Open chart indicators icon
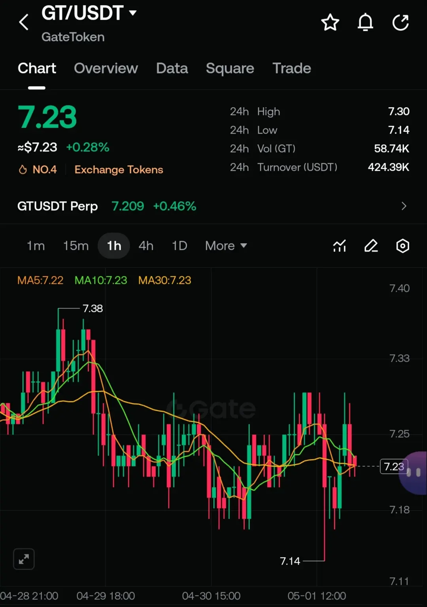The width and height of the screenshot is (427, 607). 339,246
